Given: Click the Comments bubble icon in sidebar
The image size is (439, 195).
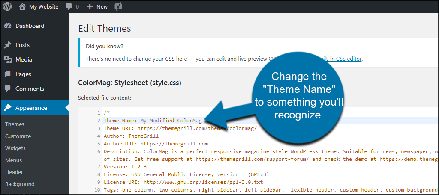Looking at the screenshot, I should point(8,89).
